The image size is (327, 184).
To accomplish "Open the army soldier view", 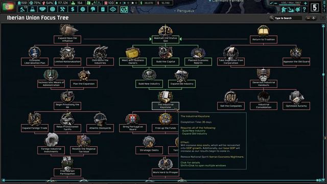I will [x=284, y=9].
